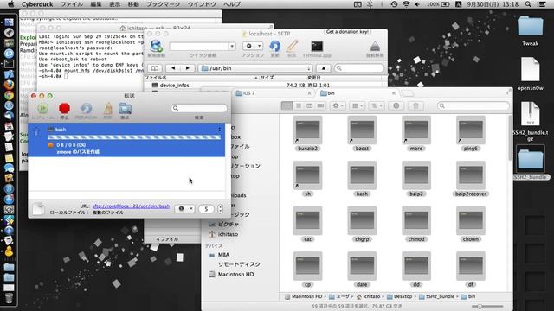Screen dimensions: 554x311
Task: Click the new tab button in Finder
Action: (x=407, y=93)
